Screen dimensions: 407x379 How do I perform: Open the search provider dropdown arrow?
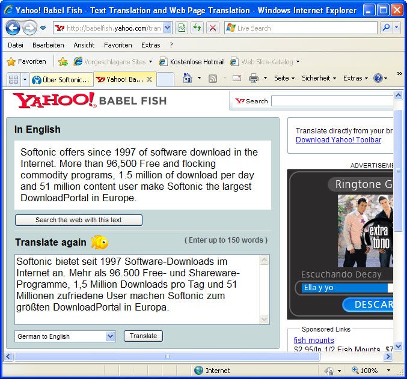[397, 28]
